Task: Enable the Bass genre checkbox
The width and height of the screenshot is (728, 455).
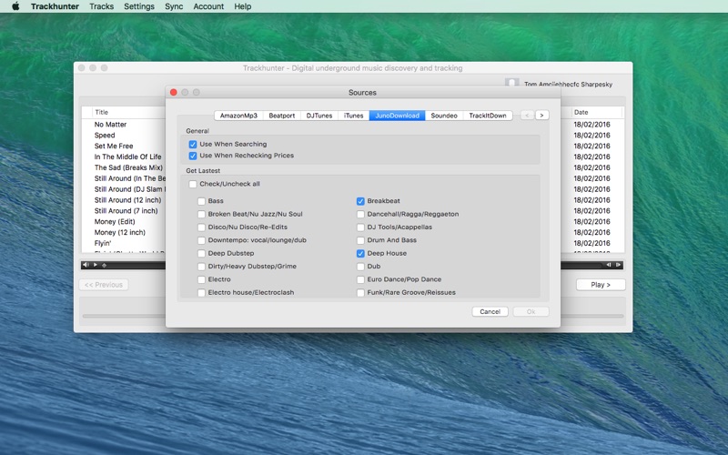Action: [x=201, y=201]
